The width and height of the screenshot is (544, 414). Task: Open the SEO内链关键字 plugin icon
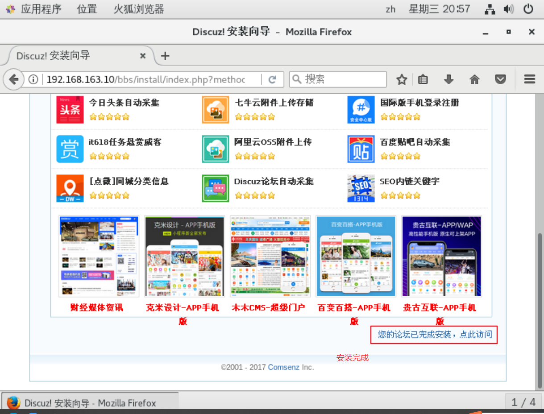361,188
